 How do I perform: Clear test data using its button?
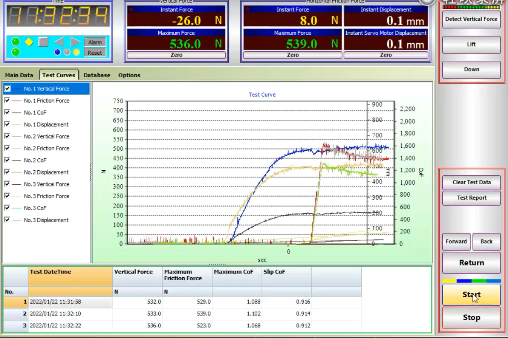click(x=471, y=182)
